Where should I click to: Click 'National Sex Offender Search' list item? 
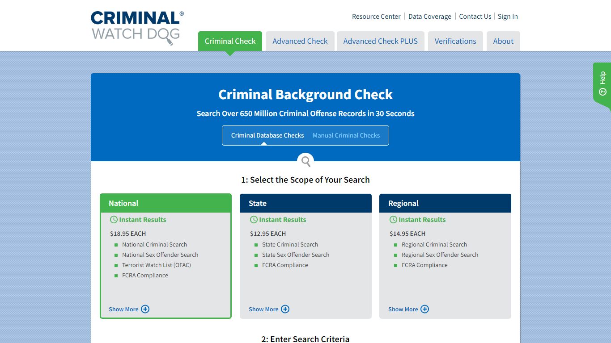(x=160, y=255)
